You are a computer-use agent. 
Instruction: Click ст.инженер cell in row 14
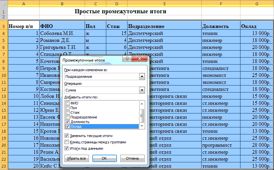click(221, 103)
